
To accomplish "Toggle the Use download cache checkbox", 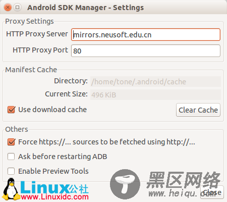I will click(11, 110).
